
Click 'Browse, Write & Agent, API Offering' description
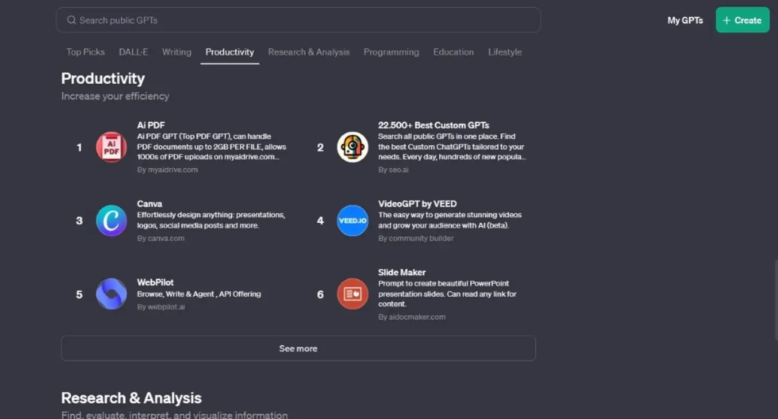pyautogui.click(x=199, y=294)
